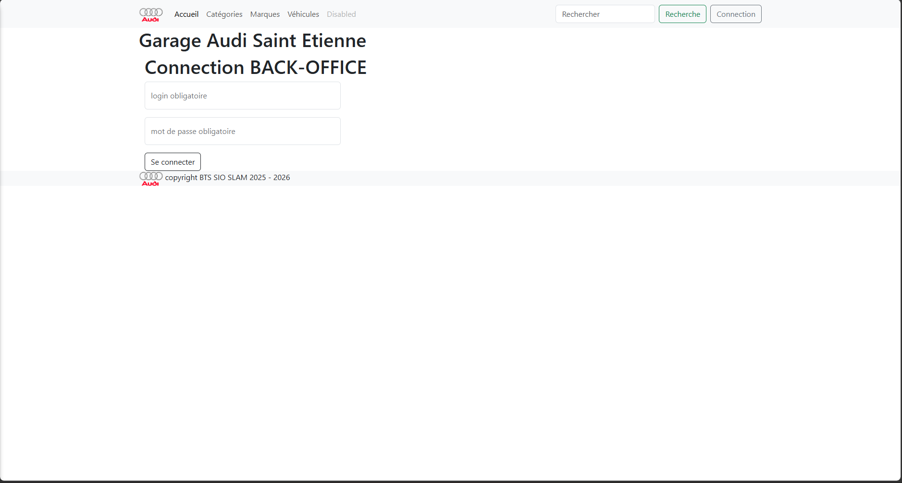Open the Marques nav link
902x483 pixels.
click(265, 14)
